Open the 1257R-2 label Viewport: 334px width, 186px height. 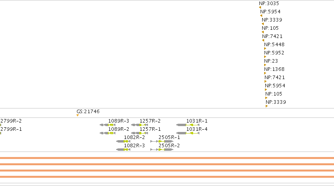[150, 121]
